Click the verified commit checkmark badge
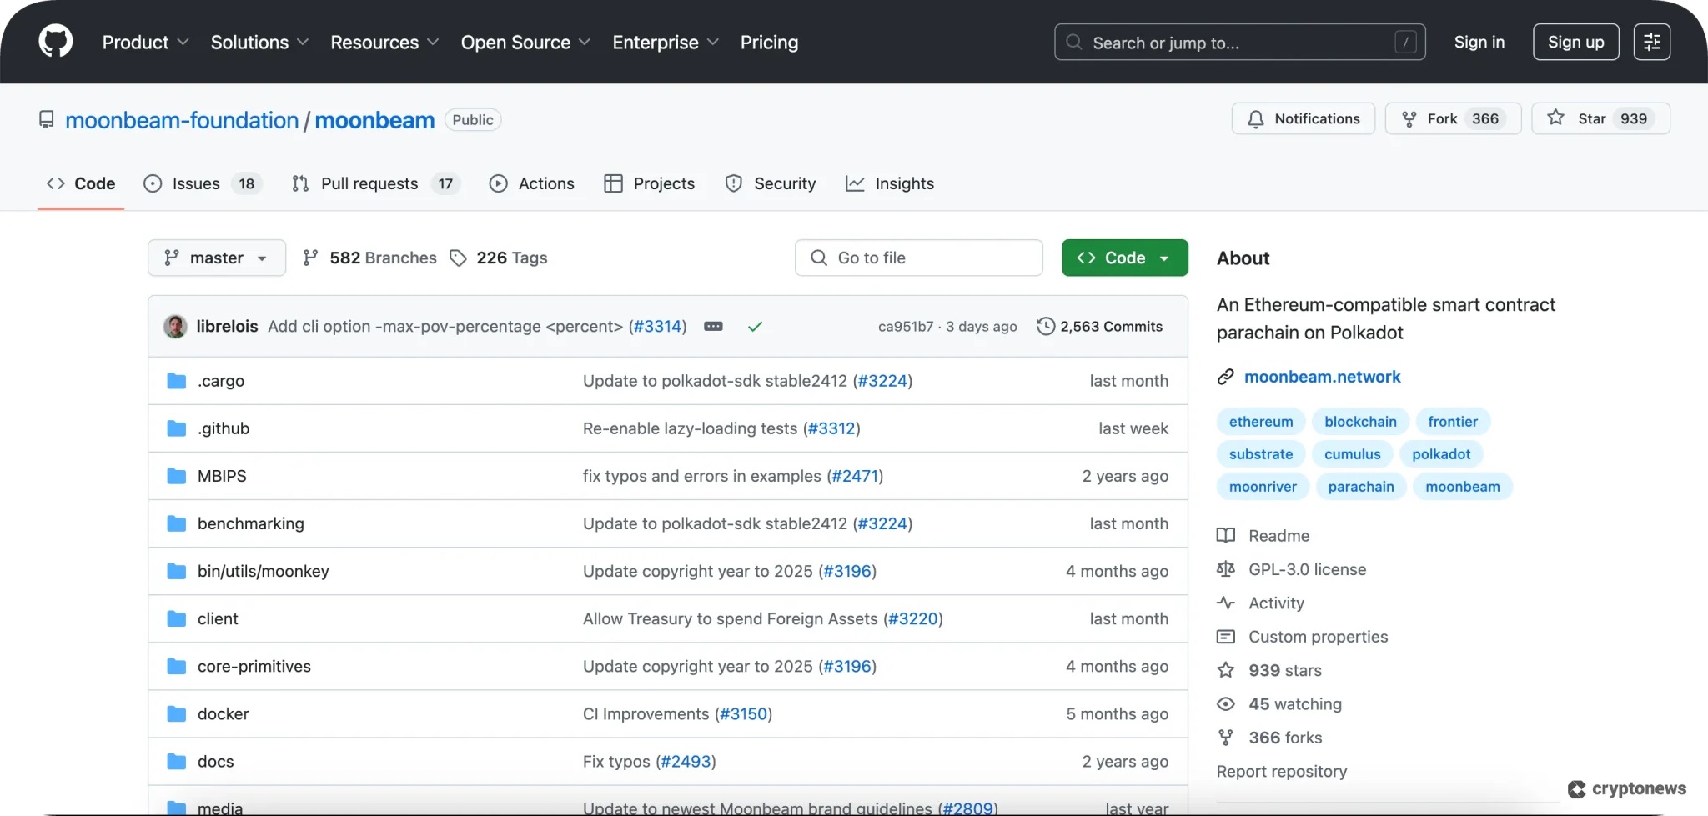The height and width of the screenshot is (816, 1708). (755, 326)
